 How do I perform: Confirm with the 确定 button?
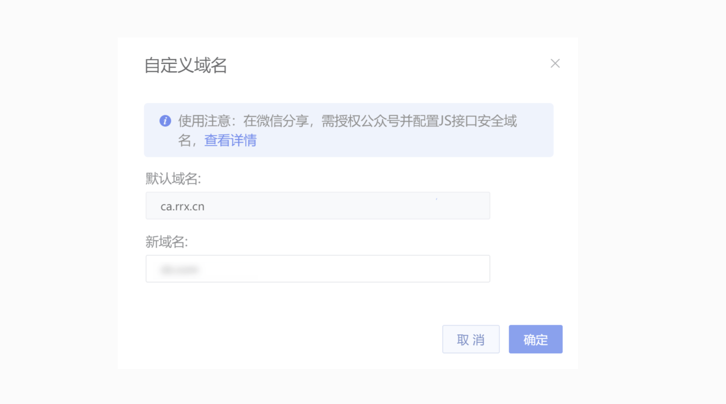(x=535, y=339)
